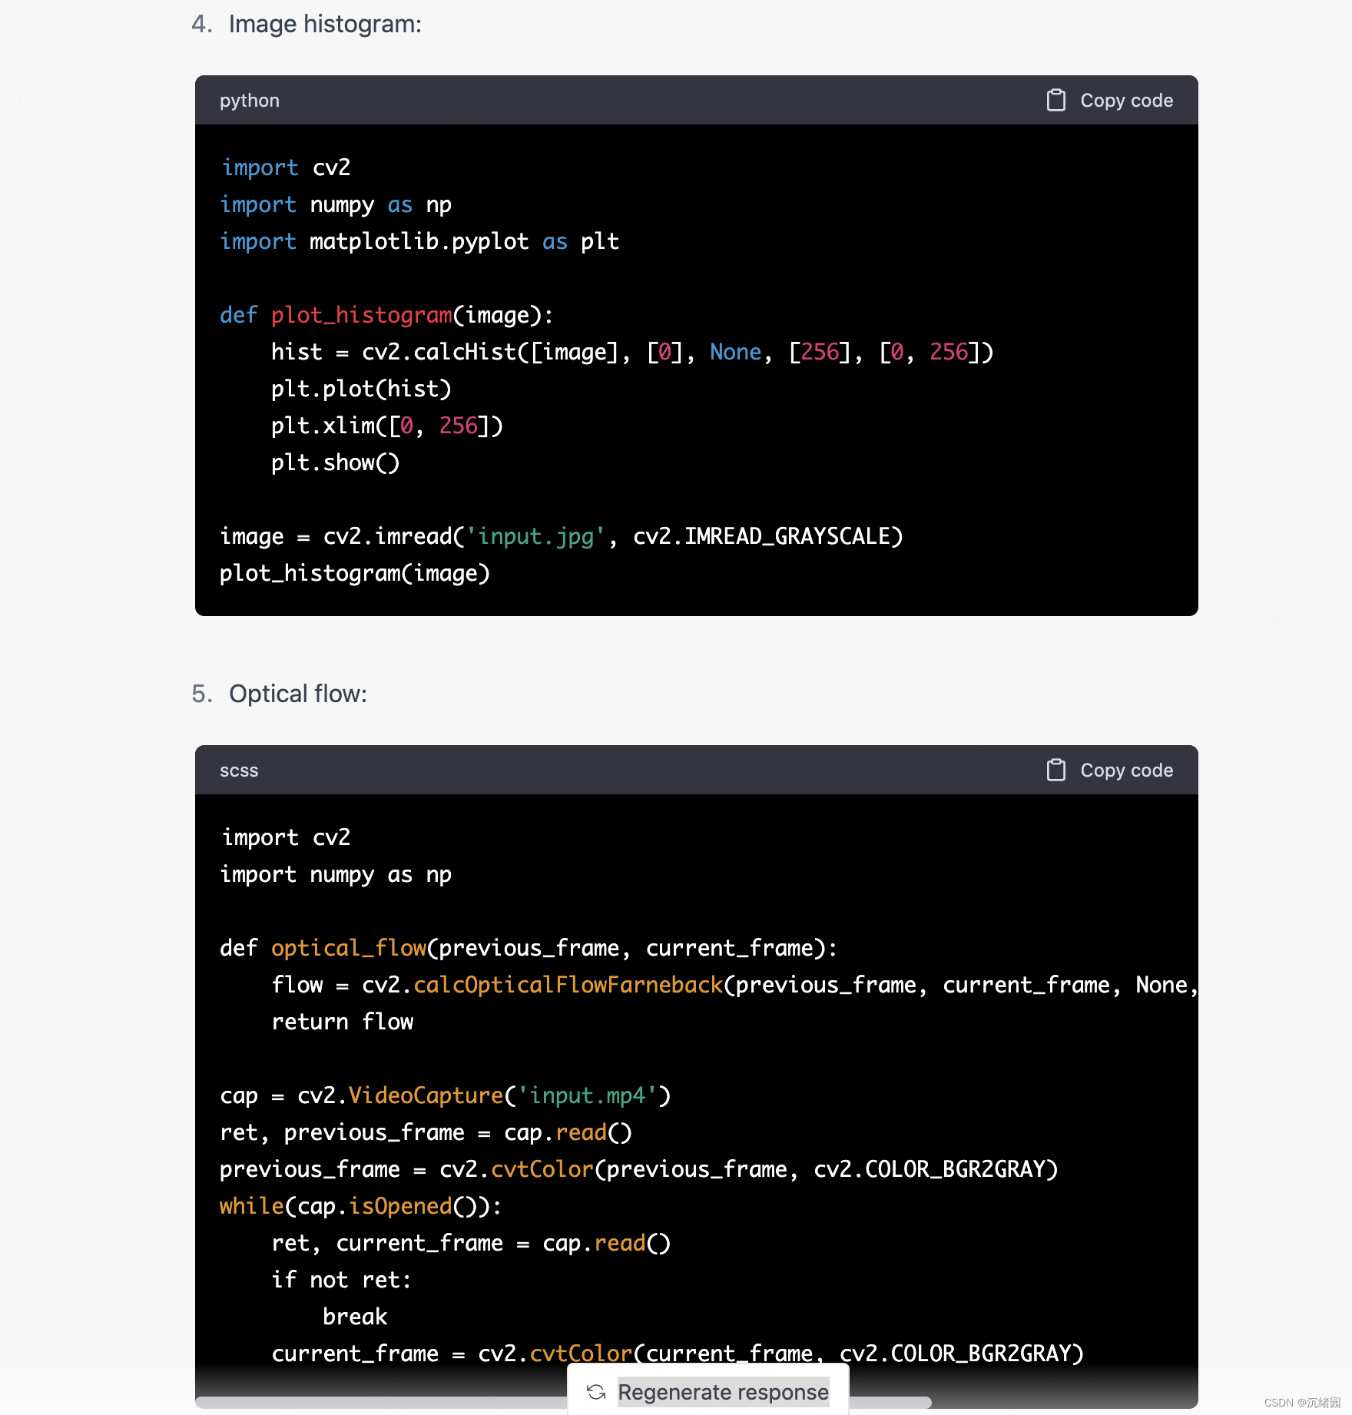
Task: Click the 'scss' language label
Action: tap(239, 770)
